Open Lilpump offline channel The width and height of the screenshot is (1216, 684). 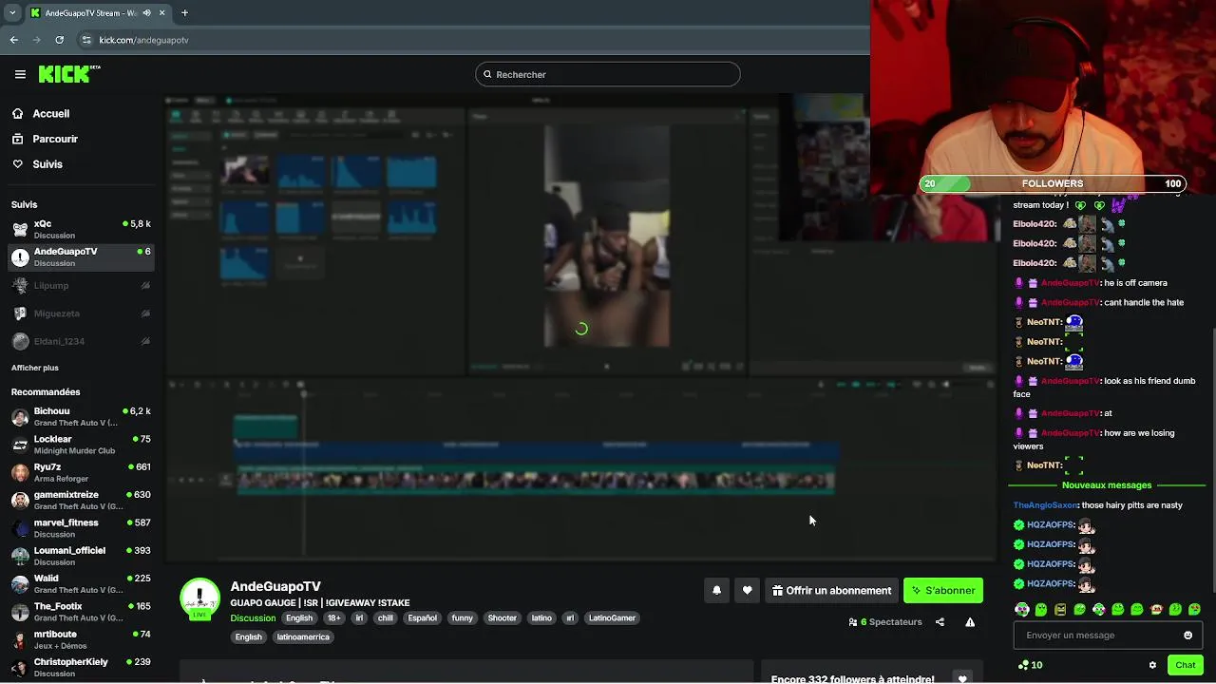point(80,285)
